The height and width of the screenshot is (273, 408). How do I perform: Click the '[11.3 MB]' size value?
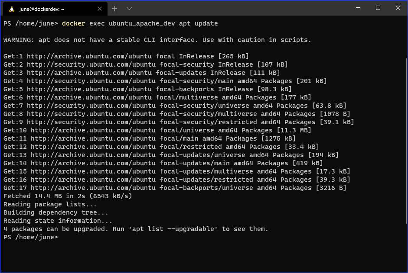(x=294, y=130)
